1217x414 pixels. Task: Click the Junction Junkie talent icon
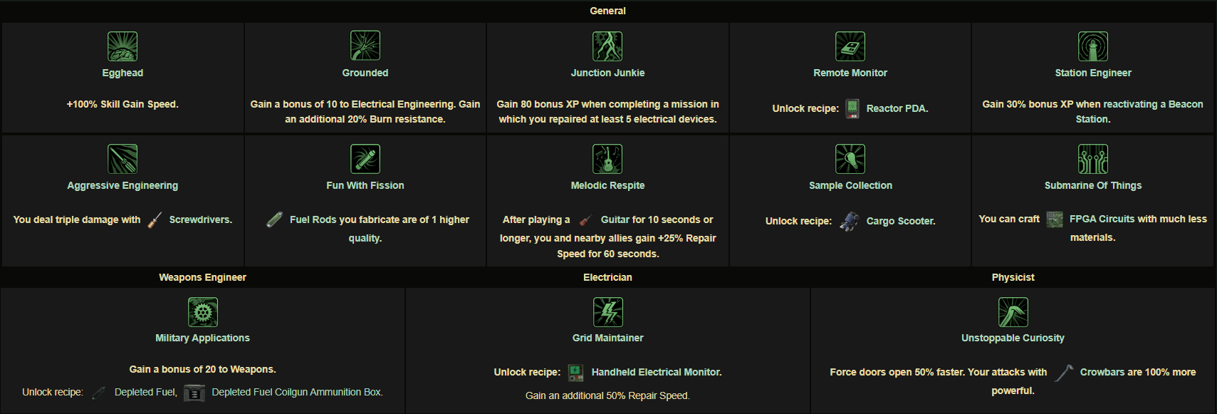tap(607, 46)
